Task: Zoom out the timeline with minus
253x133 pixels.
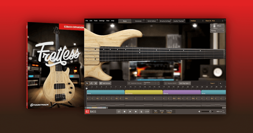Action: (x=223, y=108)
